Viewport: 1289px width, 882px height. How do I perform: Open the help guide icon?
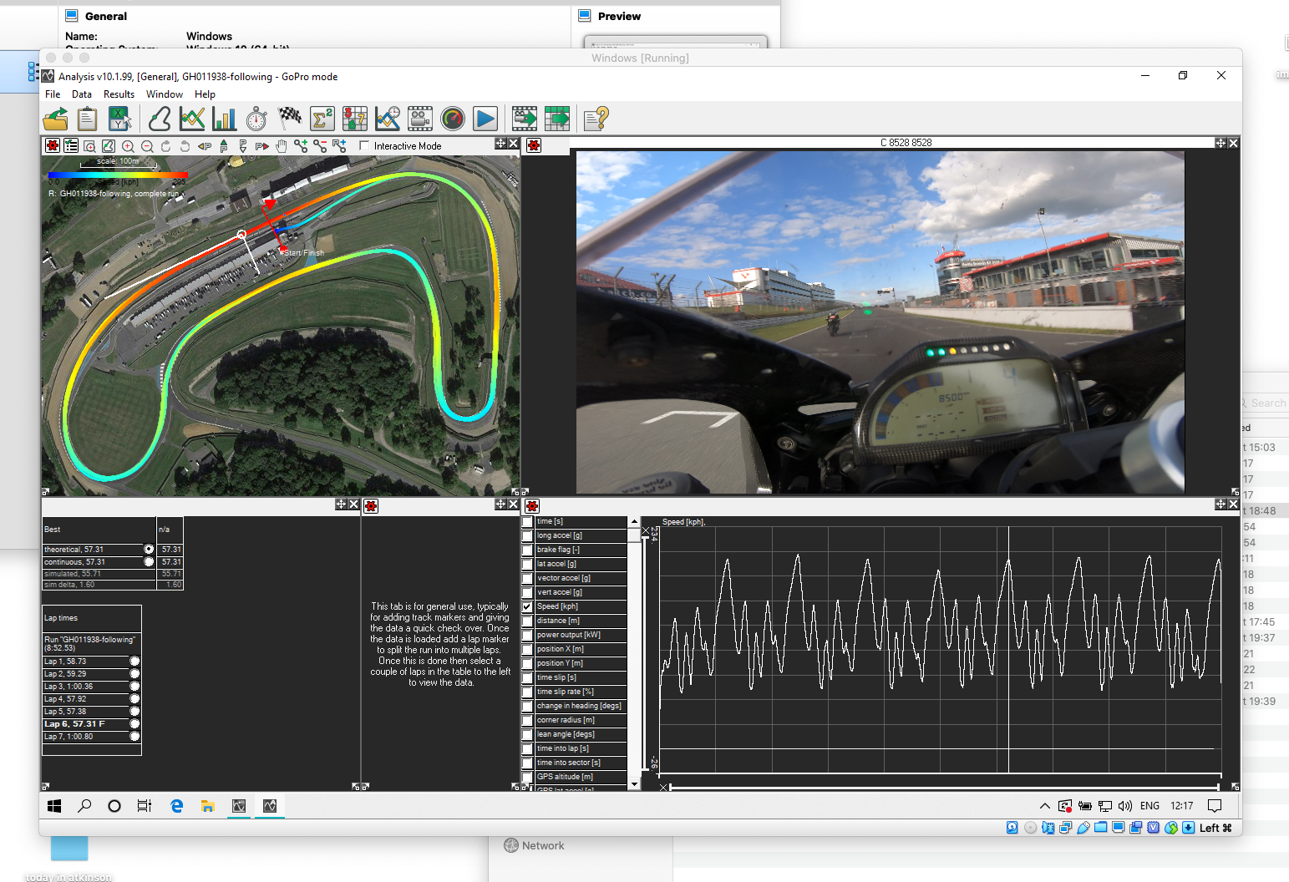[x=596, y=119]
